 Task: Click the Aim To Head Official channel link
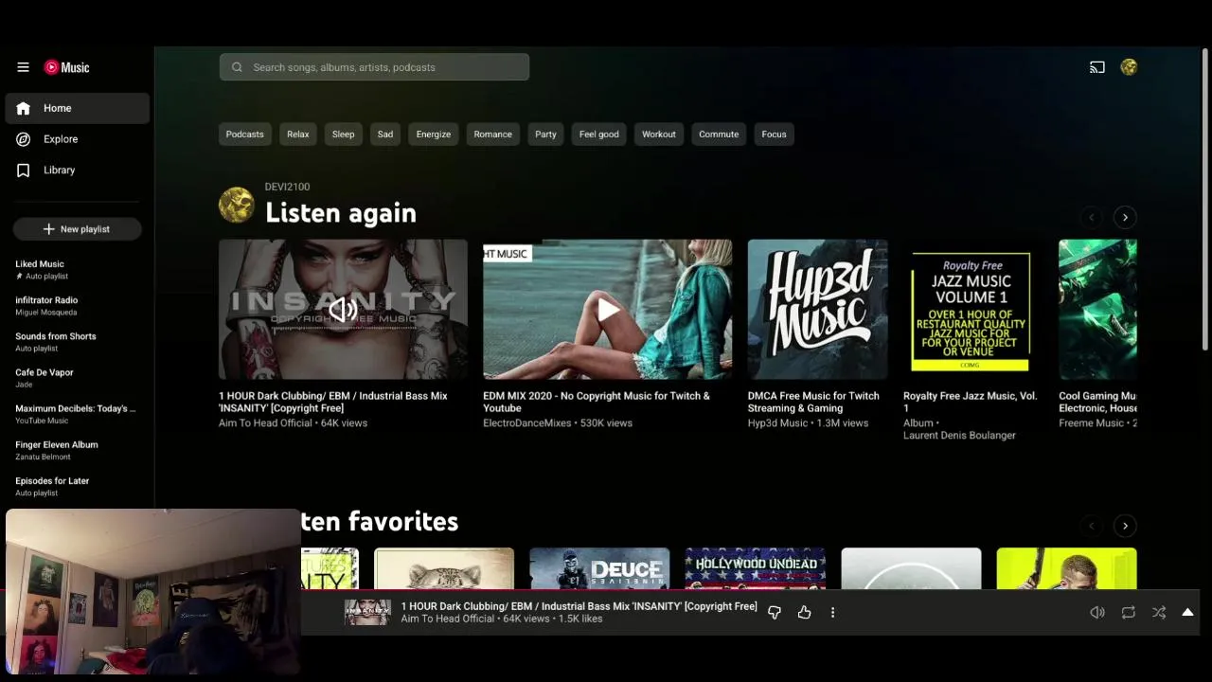(x=265, y=423)
